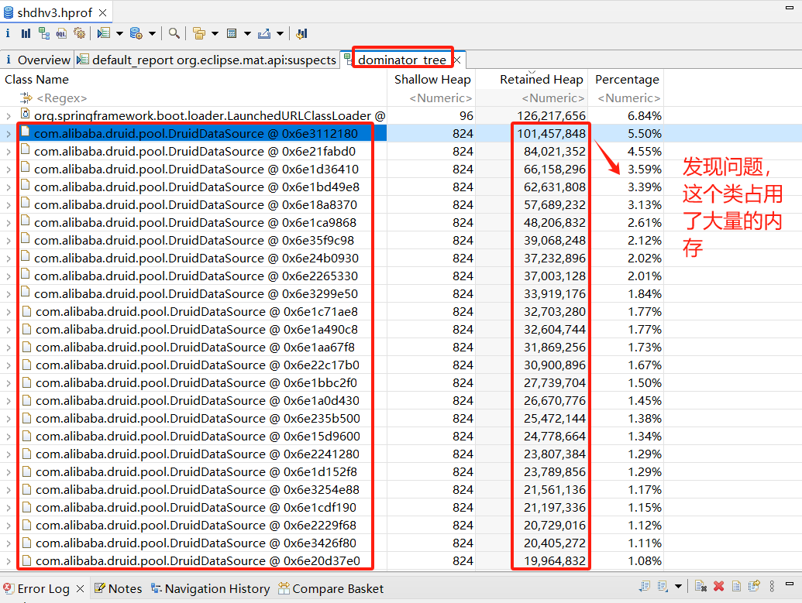Click the calculate retained size calculator icon
802x603 pixels.
(x=232, y=34)
